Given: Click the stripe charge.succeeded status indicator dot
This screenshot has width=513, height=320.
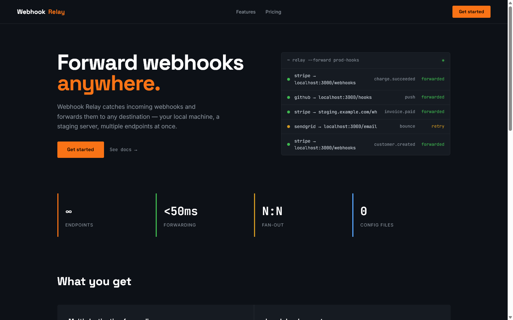Looking at the screenshot, I should coord(288,79).
